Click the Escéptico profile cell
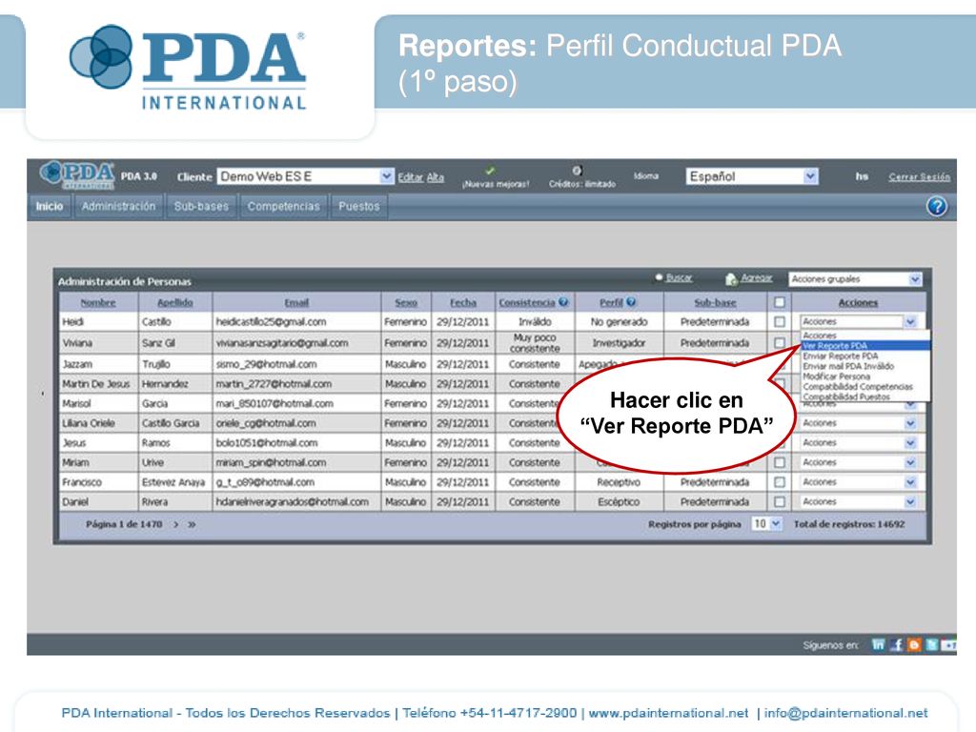Screen dimensions: 976x732 click(619, 501)
